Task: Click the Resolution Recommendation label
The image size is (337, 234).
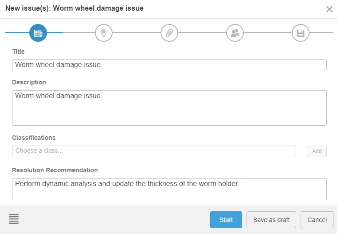Action: pyautogui.click(x=55, y=170)
